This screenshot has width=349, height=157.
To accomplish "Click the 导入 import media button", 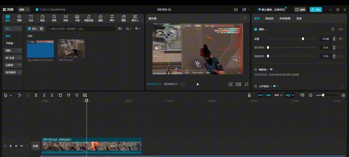I will 32,29.
